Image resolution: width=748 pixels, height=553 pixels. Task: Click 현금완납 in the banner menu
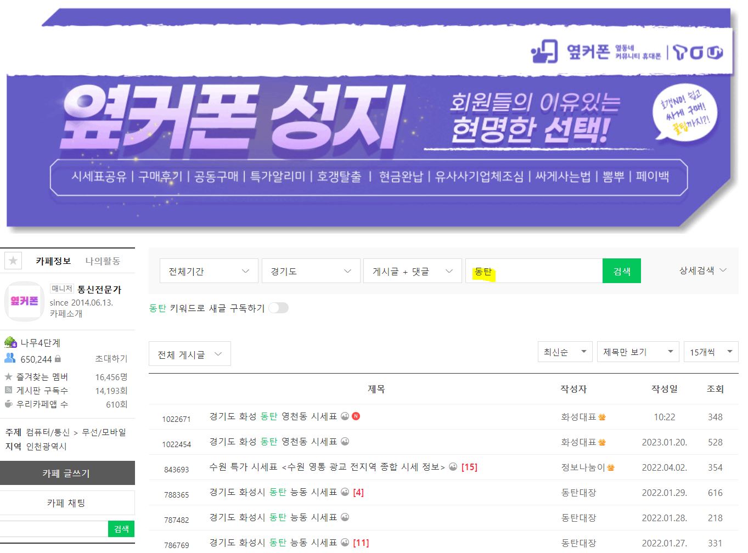click(x=401, y=177)
